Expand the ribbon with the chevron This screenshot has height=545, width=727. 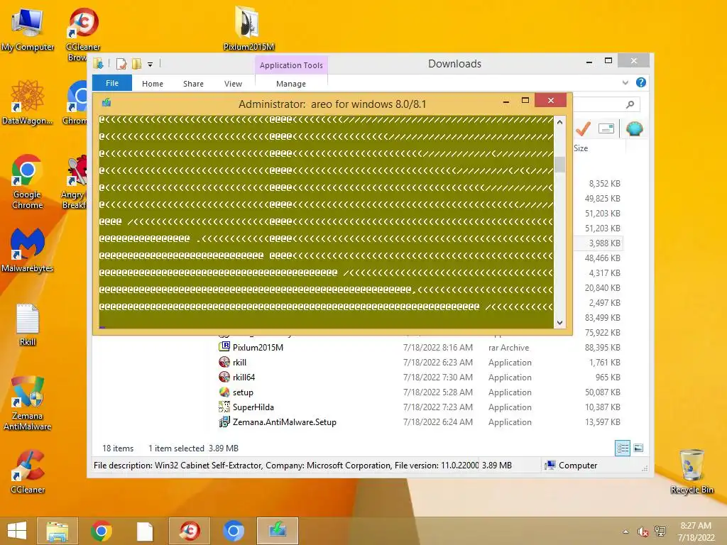click(625, 82)
